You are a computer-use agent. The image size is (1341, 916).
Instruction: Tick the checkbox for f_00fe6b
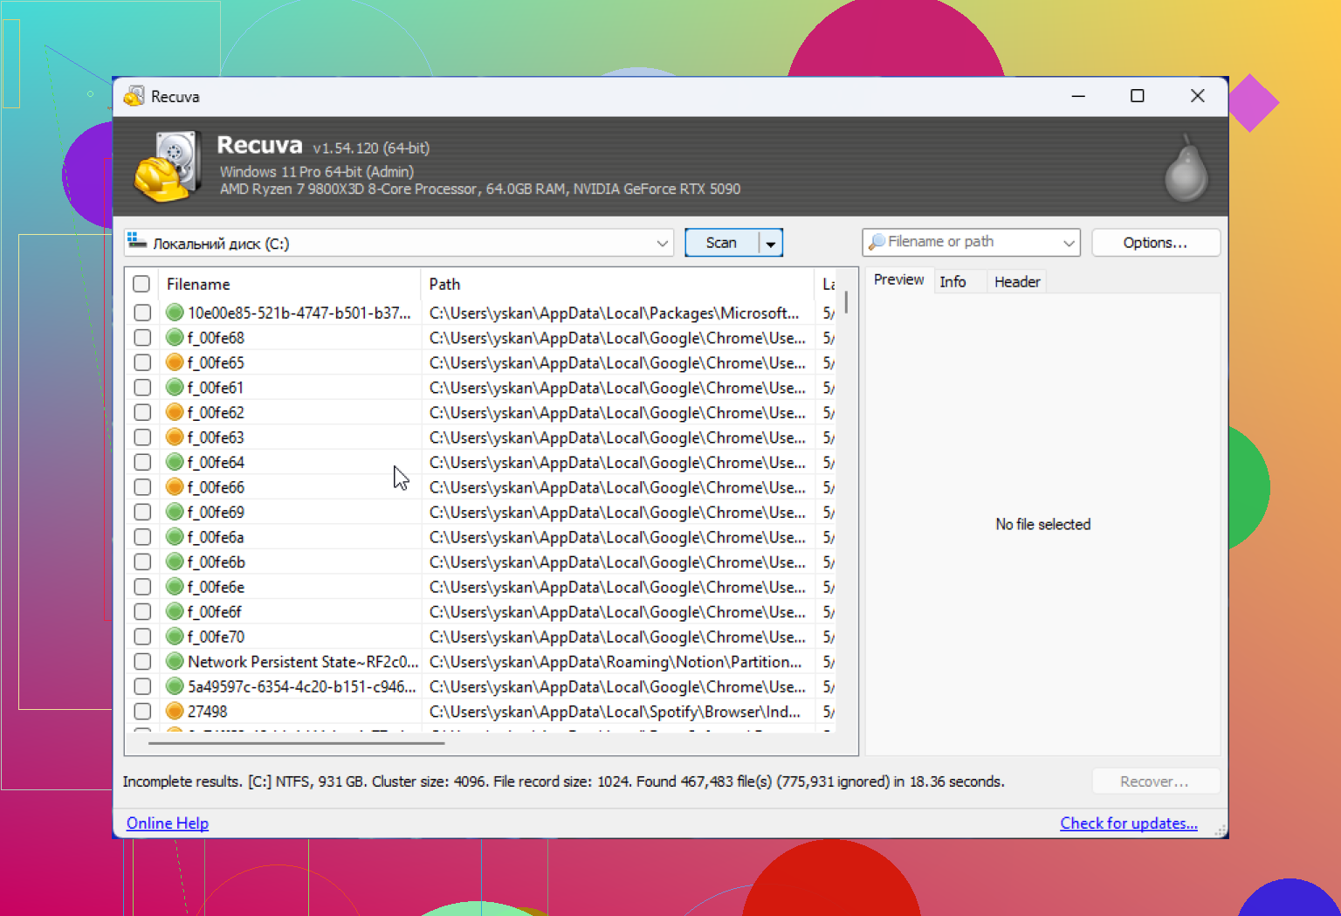pyautogui.click(x=142, y=561)
